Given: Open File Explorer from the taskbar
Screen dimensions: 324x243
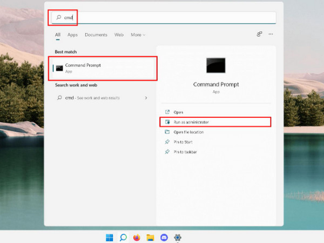Looking at the screenshot, I should pos(150,238).
